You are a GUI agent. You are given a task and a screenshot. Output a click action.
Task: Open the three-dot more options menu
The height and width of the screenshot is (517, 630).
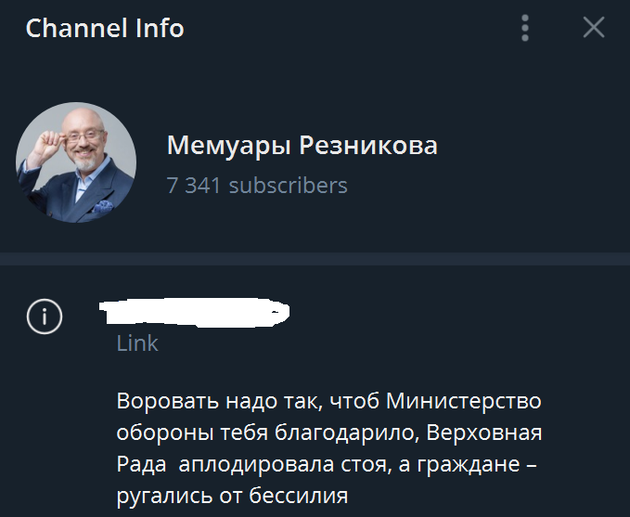(525, 28)
